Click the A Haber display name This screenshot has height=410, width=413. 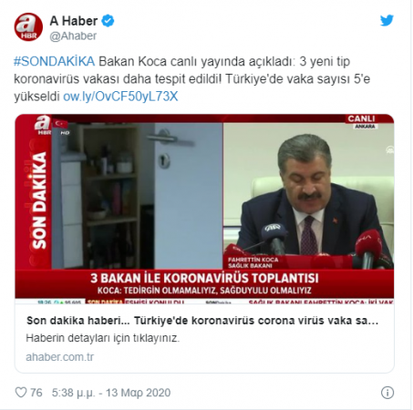pos(74,21)
